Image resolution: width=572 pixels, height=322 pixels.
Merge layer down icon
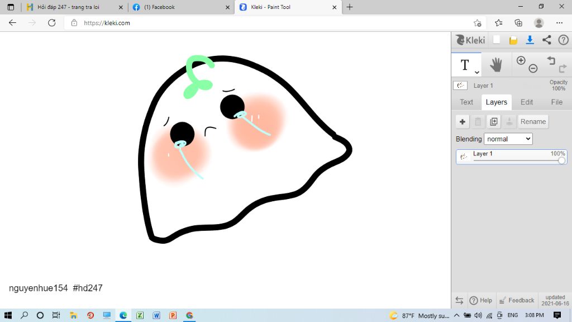[x=509, y=121]
